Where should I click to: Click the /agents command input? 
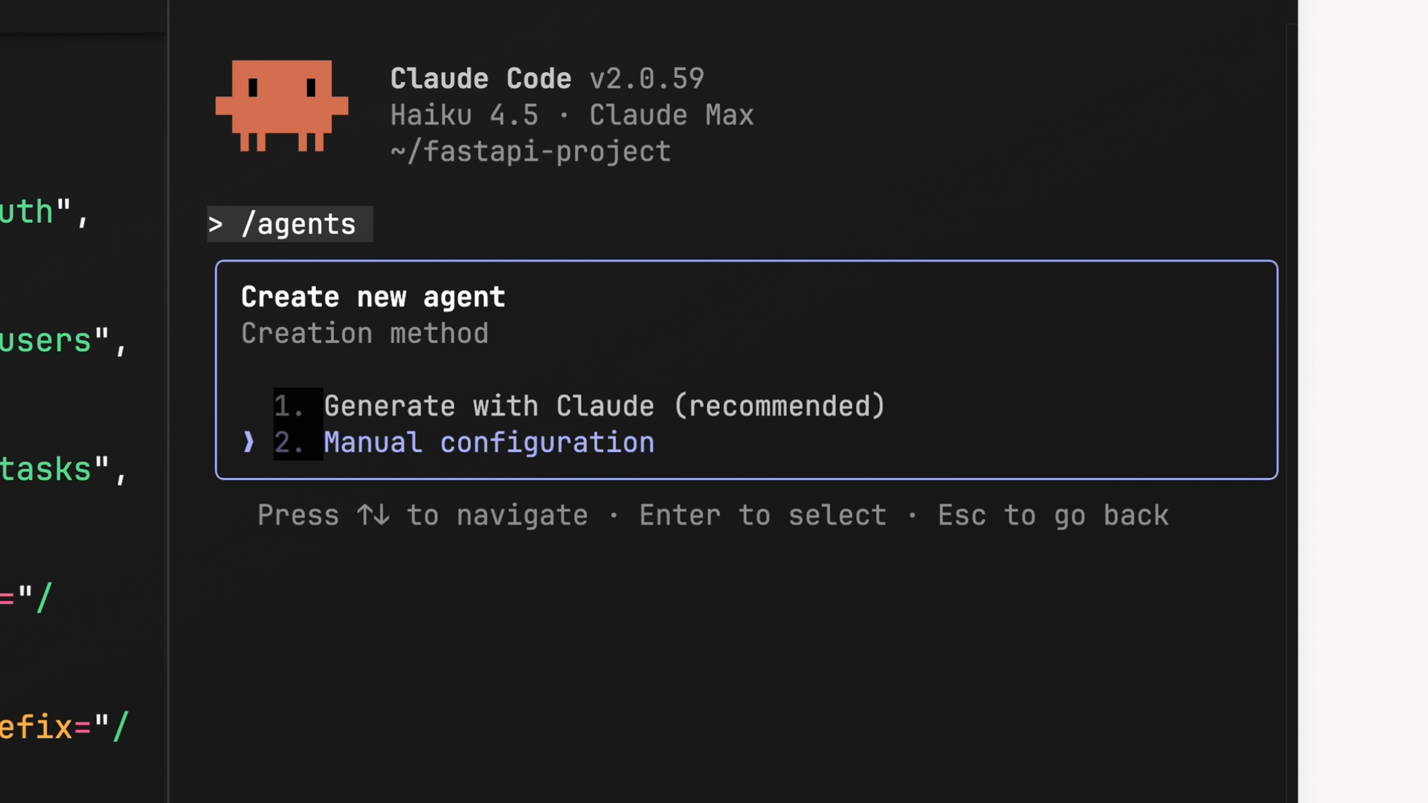[x=299, y=225]
